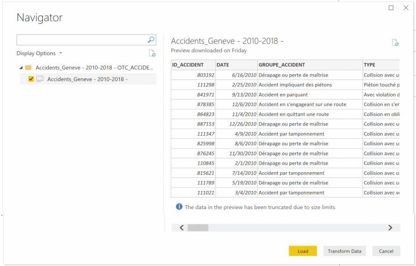Click the Avec violation TYPE cell
The height and width of the screenshot is (266, 416).
click(381, 95)
